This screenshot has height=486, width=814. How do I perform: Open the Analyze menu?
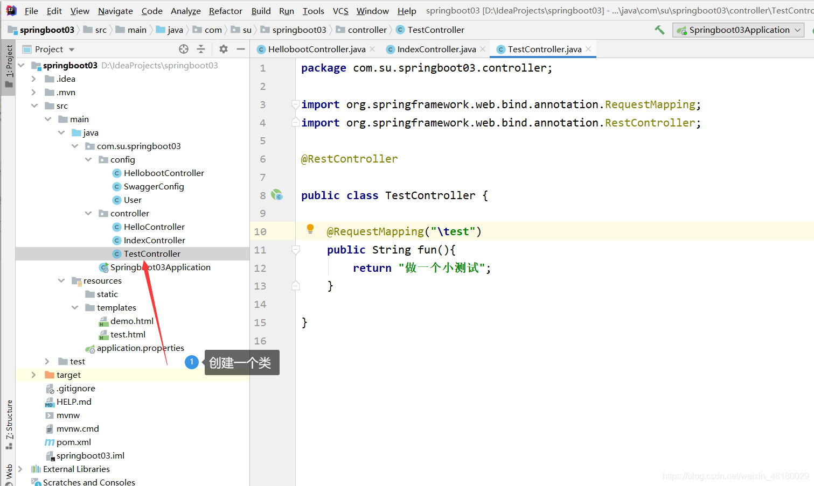[x=186, y=11]
